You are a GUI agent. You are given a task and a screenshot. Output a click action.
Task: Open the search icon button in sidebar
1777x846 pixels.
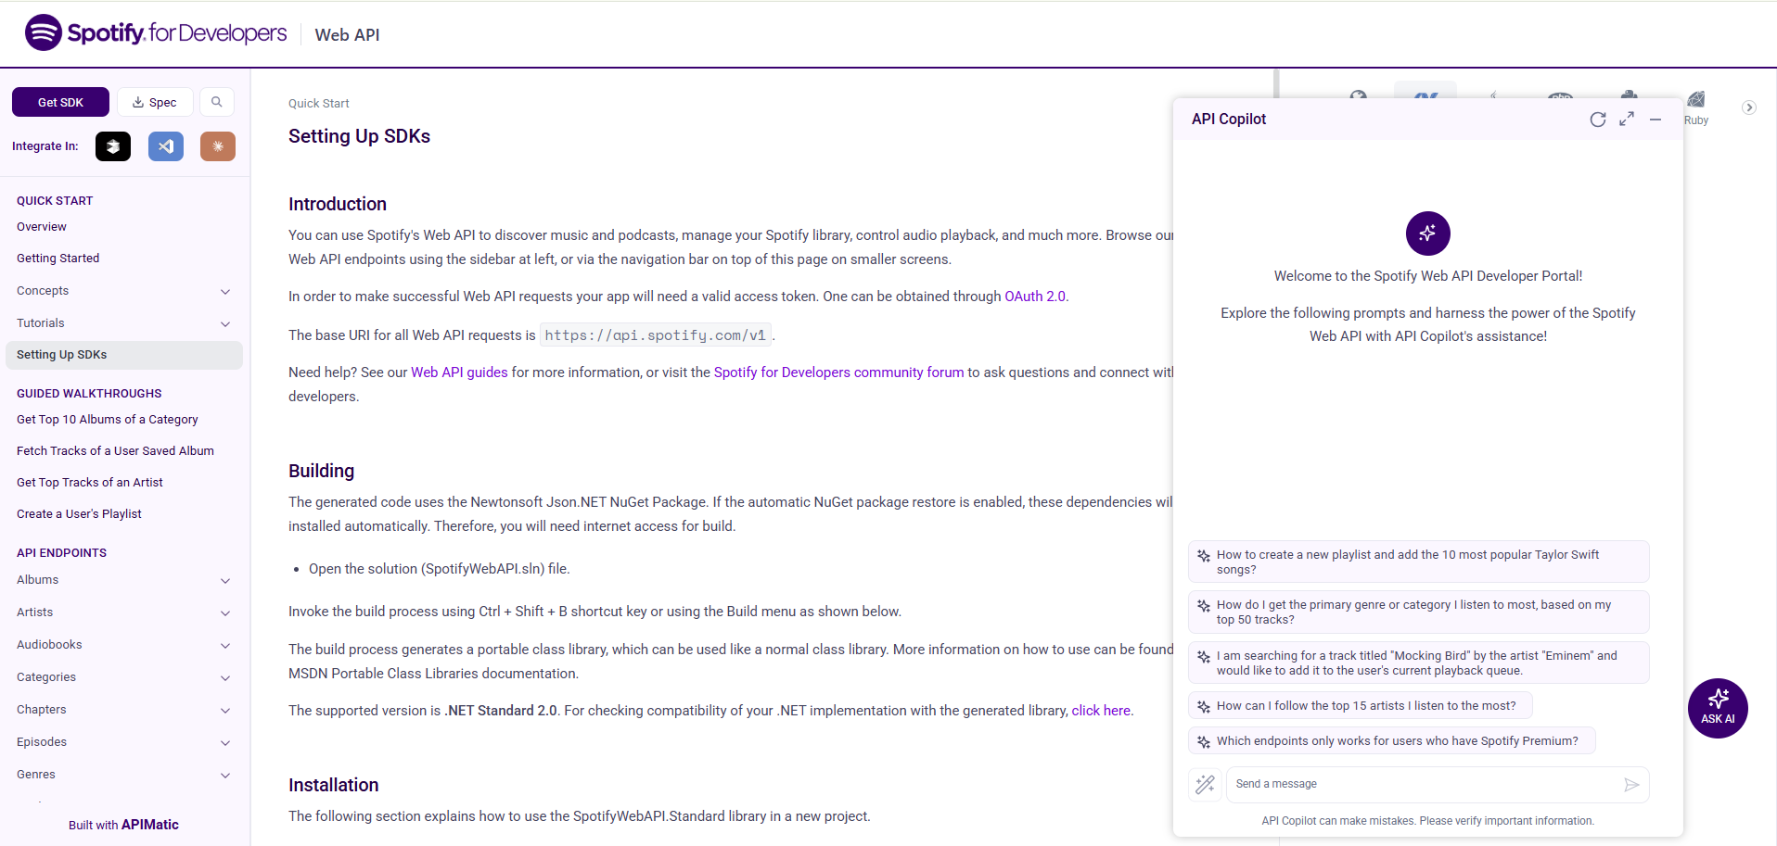pos(217,102)
